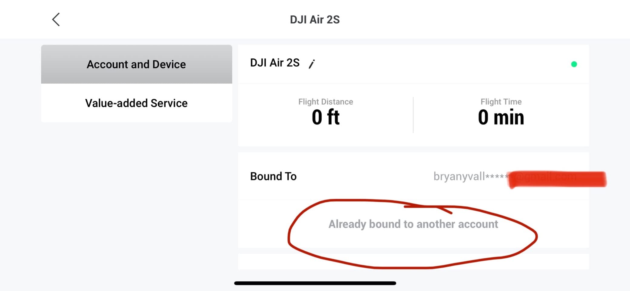Screen dimensions: 630x291
Task: Open the Value-added Service tab
Action: click(x=137, y=103)
